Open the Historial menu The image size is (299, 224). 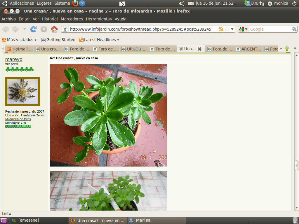(x=50, y=19)
